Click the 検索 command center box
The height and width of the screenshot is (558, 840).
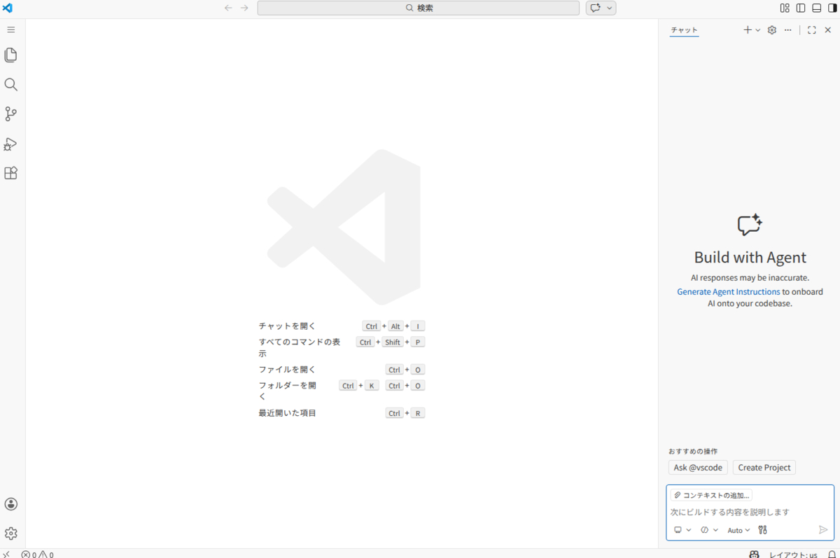(418, 8)
